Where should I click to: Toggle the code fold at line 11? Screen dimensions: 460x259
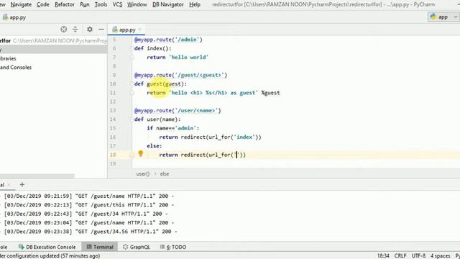tap(132, 93)
